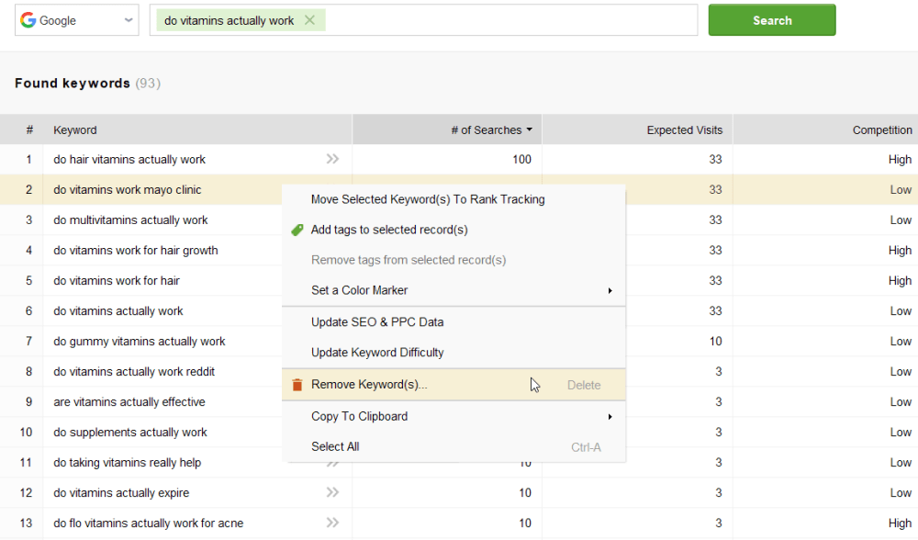Choose Add tags to selected record(s)
Viewport: 918px width, 540px height.
(453, 231)
